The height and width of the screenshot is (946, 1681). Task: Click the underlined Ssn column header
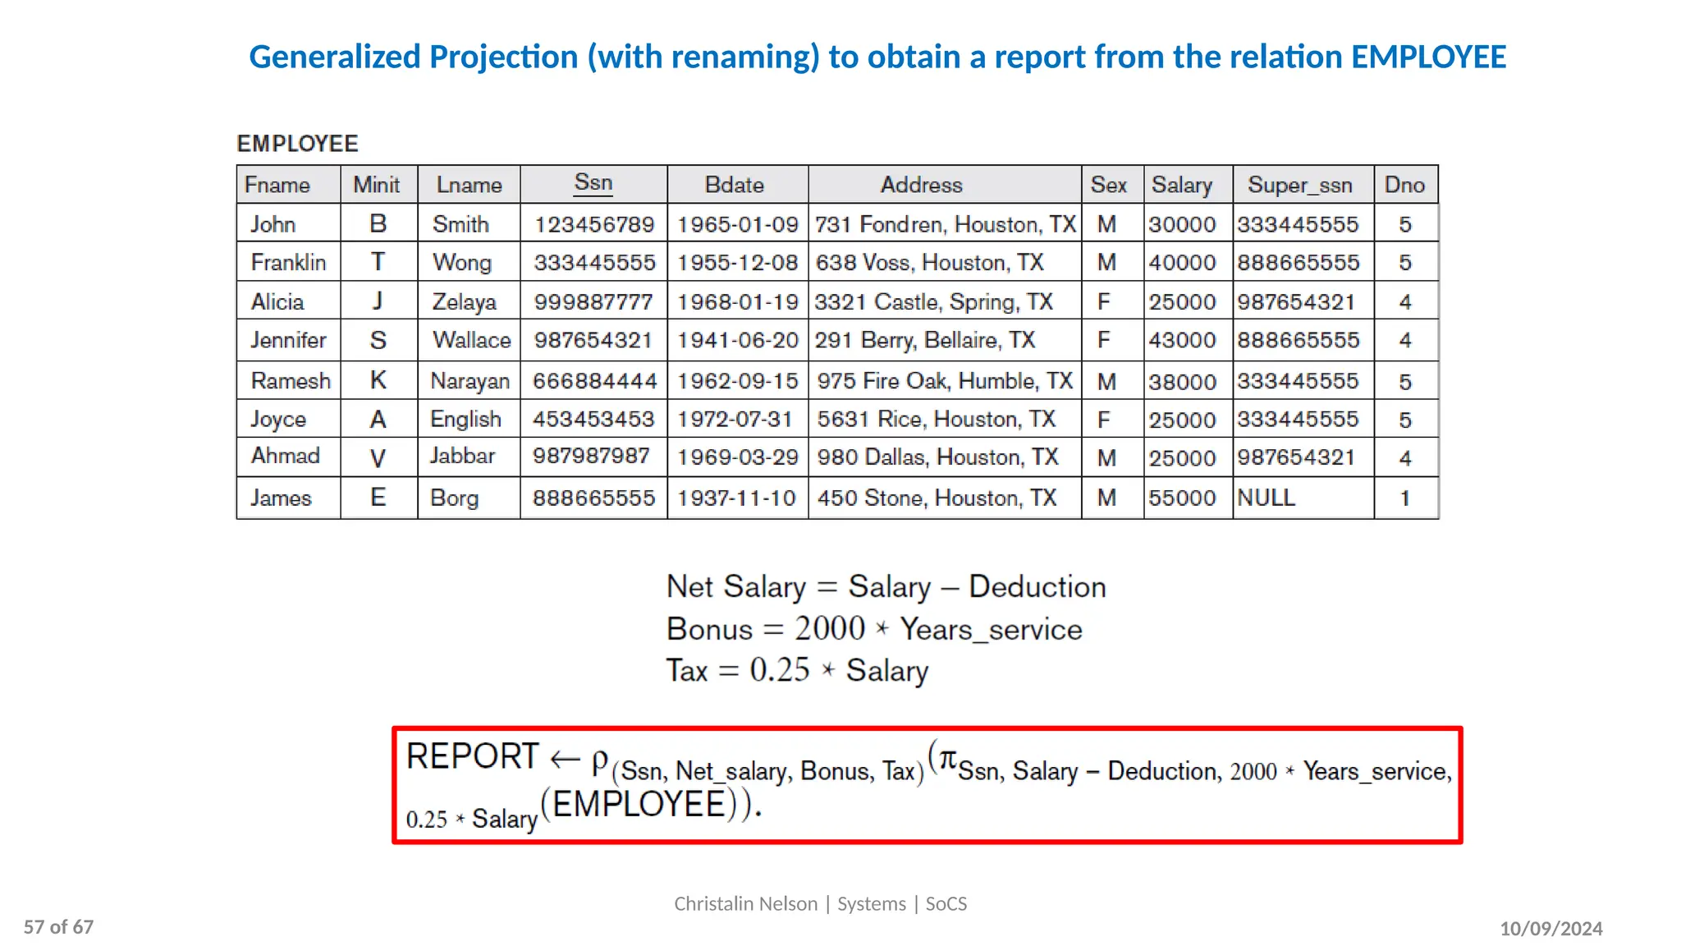(593, 183)
